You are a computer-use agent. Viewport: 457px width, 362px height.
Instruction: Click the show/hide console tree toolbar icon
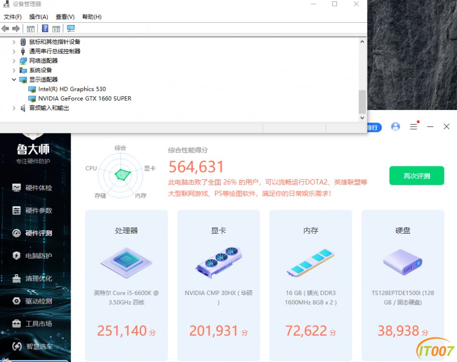coord(31,28)
